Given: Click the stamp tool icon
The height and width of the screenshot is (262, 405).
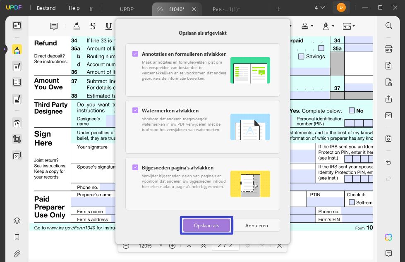Looking at the screenshot, I should click(305, 26).
